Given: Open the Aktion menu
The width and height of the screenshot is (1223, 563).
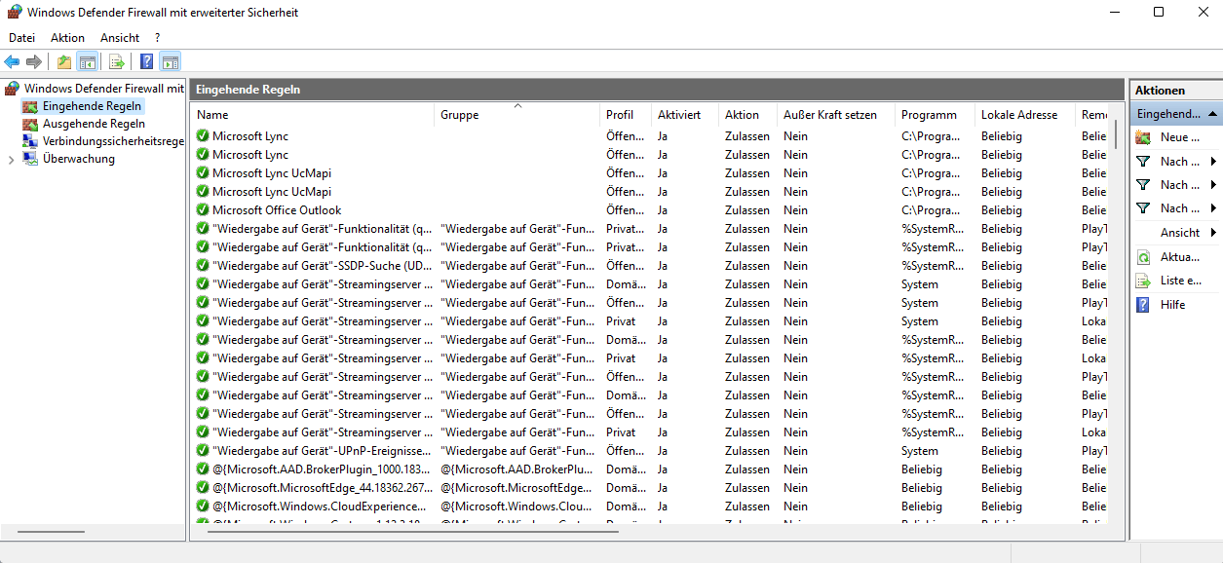Looking at the screenshot, I should [x=67, y=38].
